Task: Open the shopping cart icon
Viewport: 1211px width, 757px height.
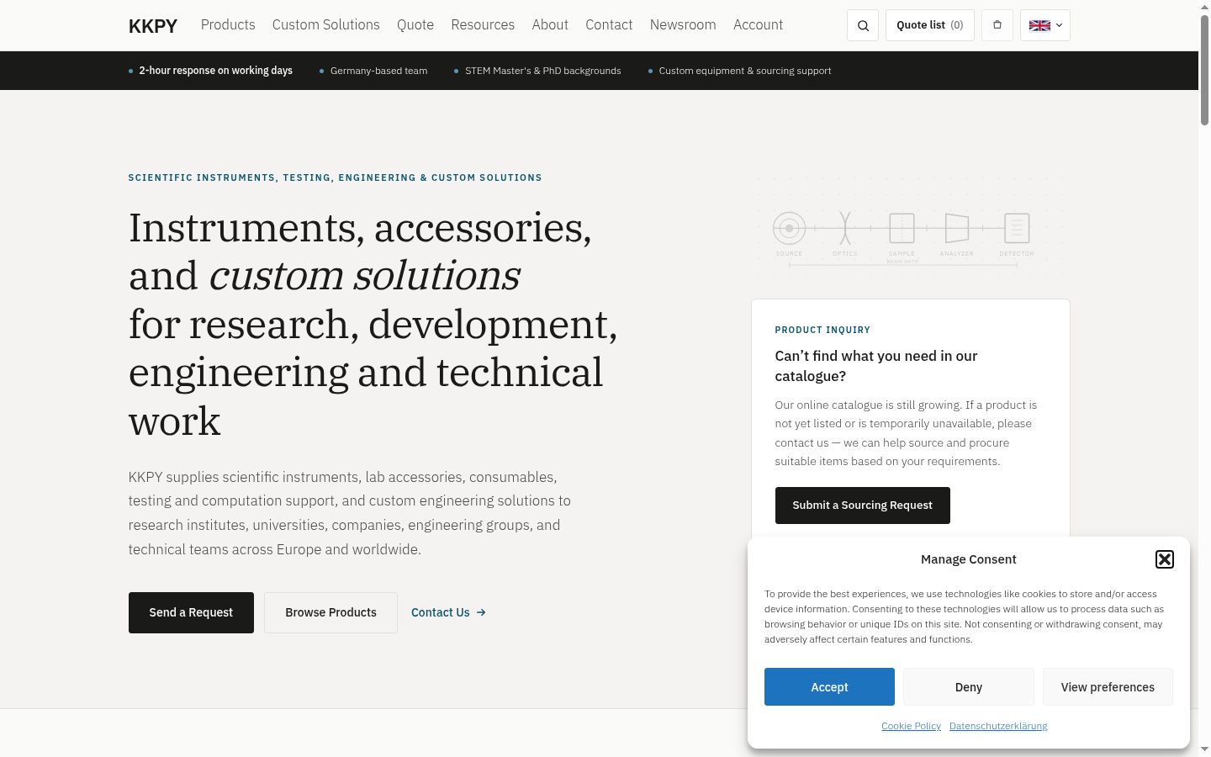Action: pyautogui.click(x=997, y=25)
